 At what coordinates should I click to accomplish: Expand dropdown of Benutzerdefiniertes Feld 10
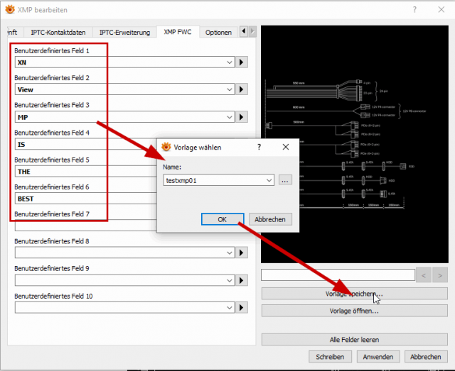229,308
